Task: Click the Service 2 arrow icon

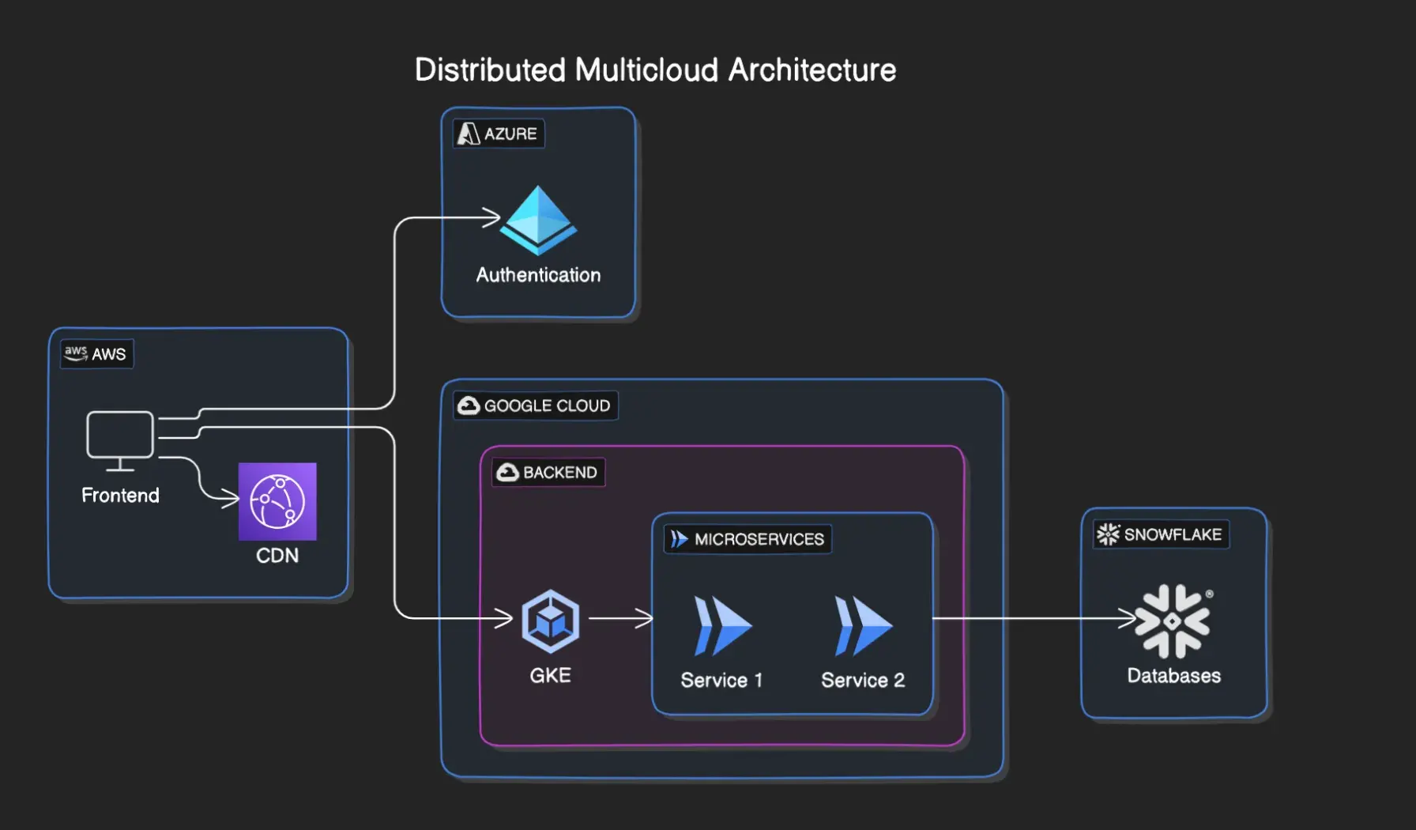Action: pos(863,626)
